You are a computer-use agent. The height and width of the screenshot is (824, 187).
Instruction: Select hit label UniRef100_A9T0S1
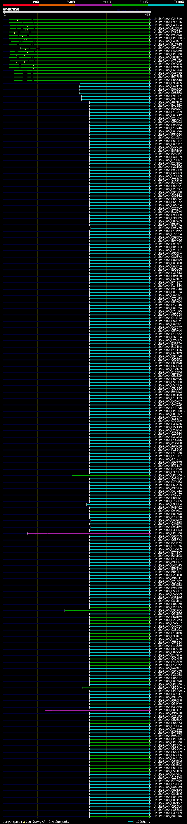168,96
